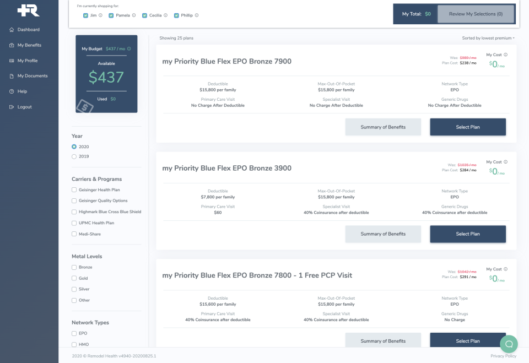This screenshot has height=363, width=529.
Task: Click info icon beside My Budget amount
Action: (129, 48)
